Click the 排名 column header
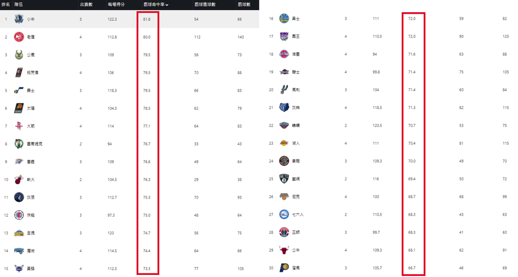518x277 pixels. (x=5, y=5)
